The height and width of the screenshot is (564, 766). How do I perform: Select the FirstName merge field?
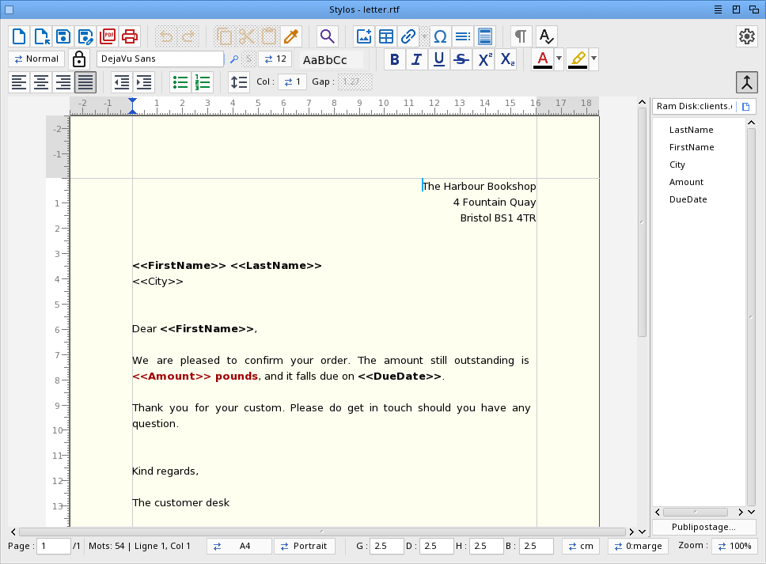[692, 147]
